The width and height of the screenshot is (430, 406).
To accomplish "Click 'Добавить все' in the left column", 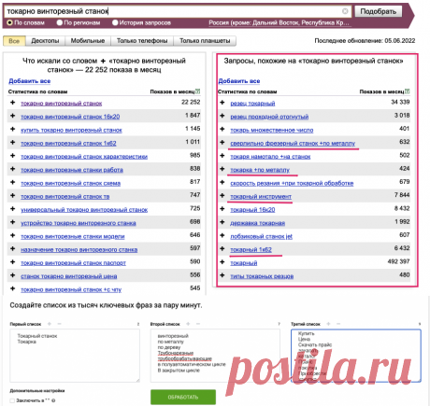I will coord(30,81).
